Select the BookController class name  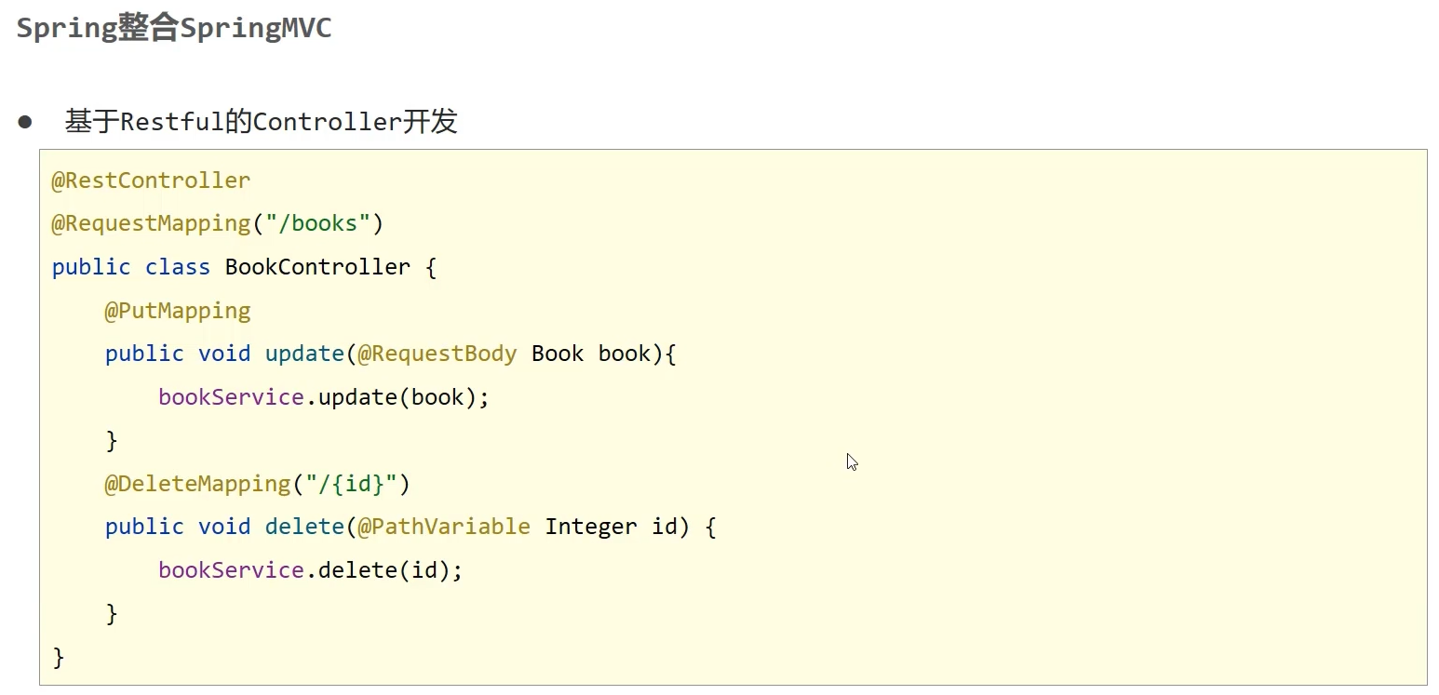click(x=317, y=267)
